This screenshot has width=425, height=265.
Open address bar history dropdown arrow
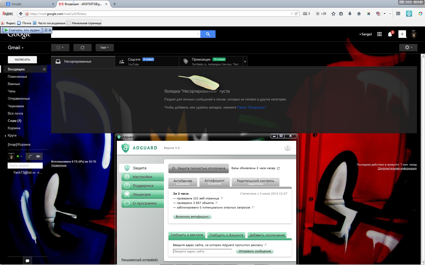coord(292,14)
